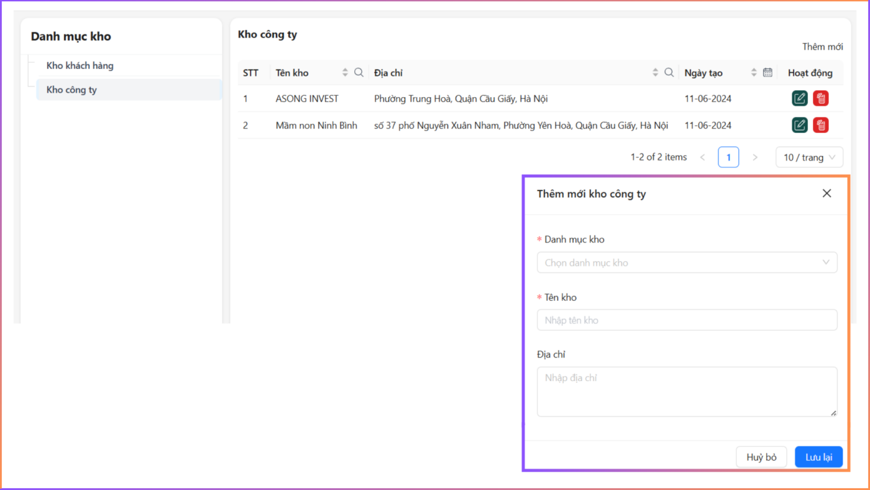
Task: Click the Thêm mới link
Action: click(822, 47)
